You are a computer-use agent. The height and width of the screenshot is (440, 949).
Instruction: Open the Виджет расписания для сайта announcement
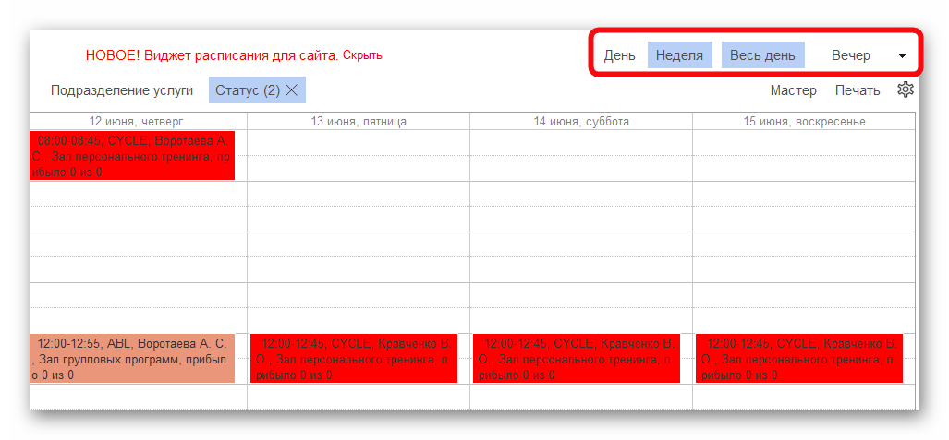pyautogui.click(x=212, y=55)
